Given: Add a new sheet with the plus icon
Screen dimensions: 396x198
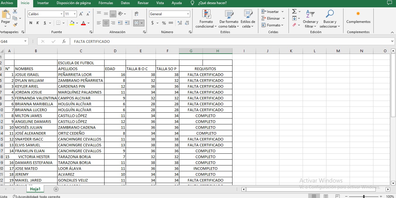Looking at the screenshot, I should point(56,189).
